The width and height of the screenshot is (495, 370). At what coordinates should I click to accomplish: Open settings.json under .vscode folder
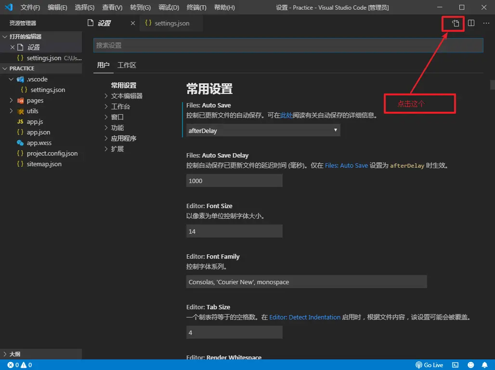tap(48, 90)
